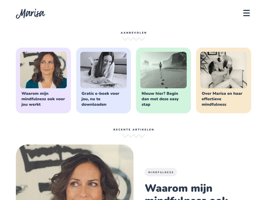Open the beach footprints photo thumbnail
Screen dimensions: 267x200
point(163,70)
